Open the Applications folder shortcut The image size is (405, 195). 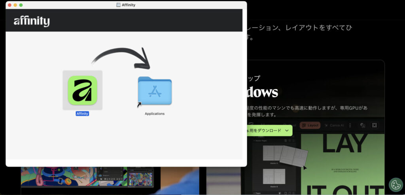[155, 91]
